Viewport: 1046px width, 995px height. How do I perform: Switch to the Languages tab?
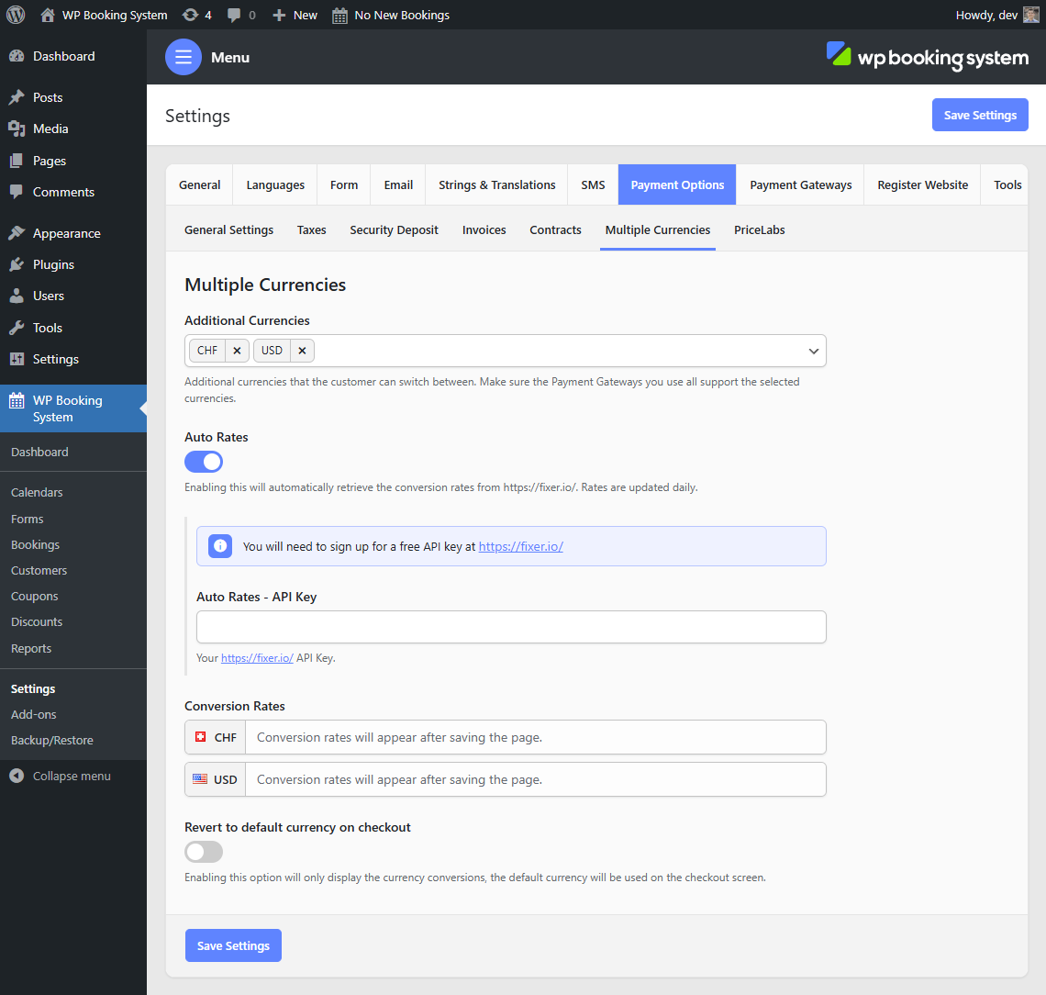pos(275,184)
